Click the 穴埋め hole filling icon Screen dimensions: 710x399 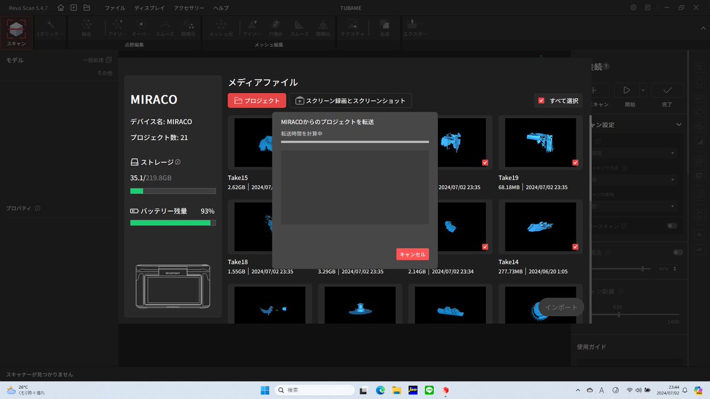tap(275, 25)
